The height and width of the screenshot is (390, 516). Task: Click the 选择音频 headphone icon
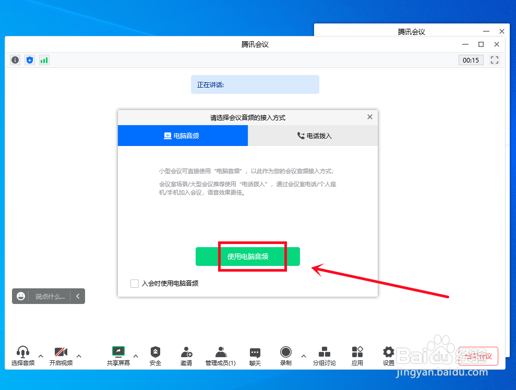point(23,356)
